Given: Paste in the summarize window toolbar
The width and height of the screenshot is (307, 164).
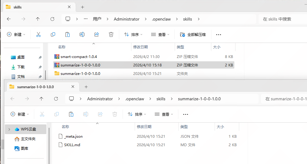Looking at the screenshot, I should click(71, 114).
